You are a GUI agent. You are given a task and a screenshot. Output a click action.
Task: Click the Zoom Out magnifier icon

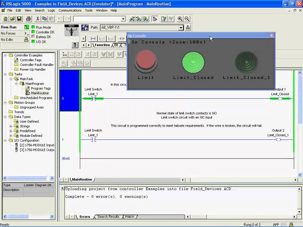tap(187, 19)
